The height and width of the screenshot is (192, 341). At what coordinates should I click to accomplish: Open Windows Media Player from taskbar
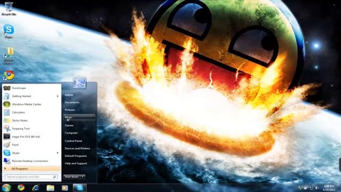(x=65, y=188)
